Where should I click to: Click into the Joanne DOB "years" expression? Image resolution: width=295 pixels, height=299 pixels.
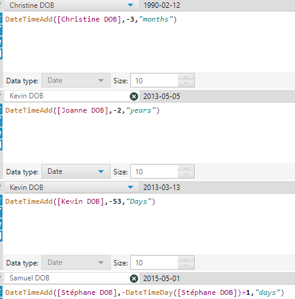pyautogui.click(x=82, y=110)
